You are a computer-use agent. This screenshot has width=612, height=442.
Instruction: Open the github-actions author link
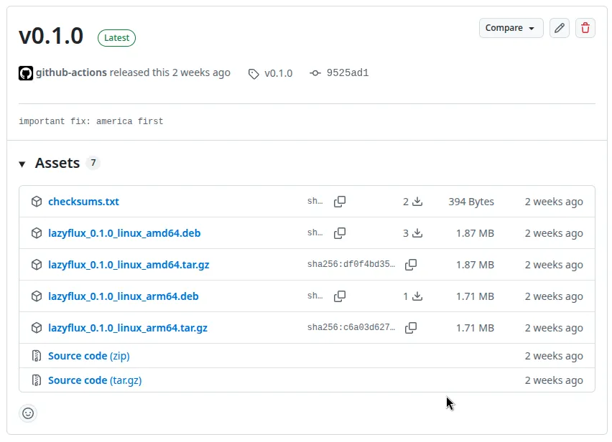click(71, 72)
